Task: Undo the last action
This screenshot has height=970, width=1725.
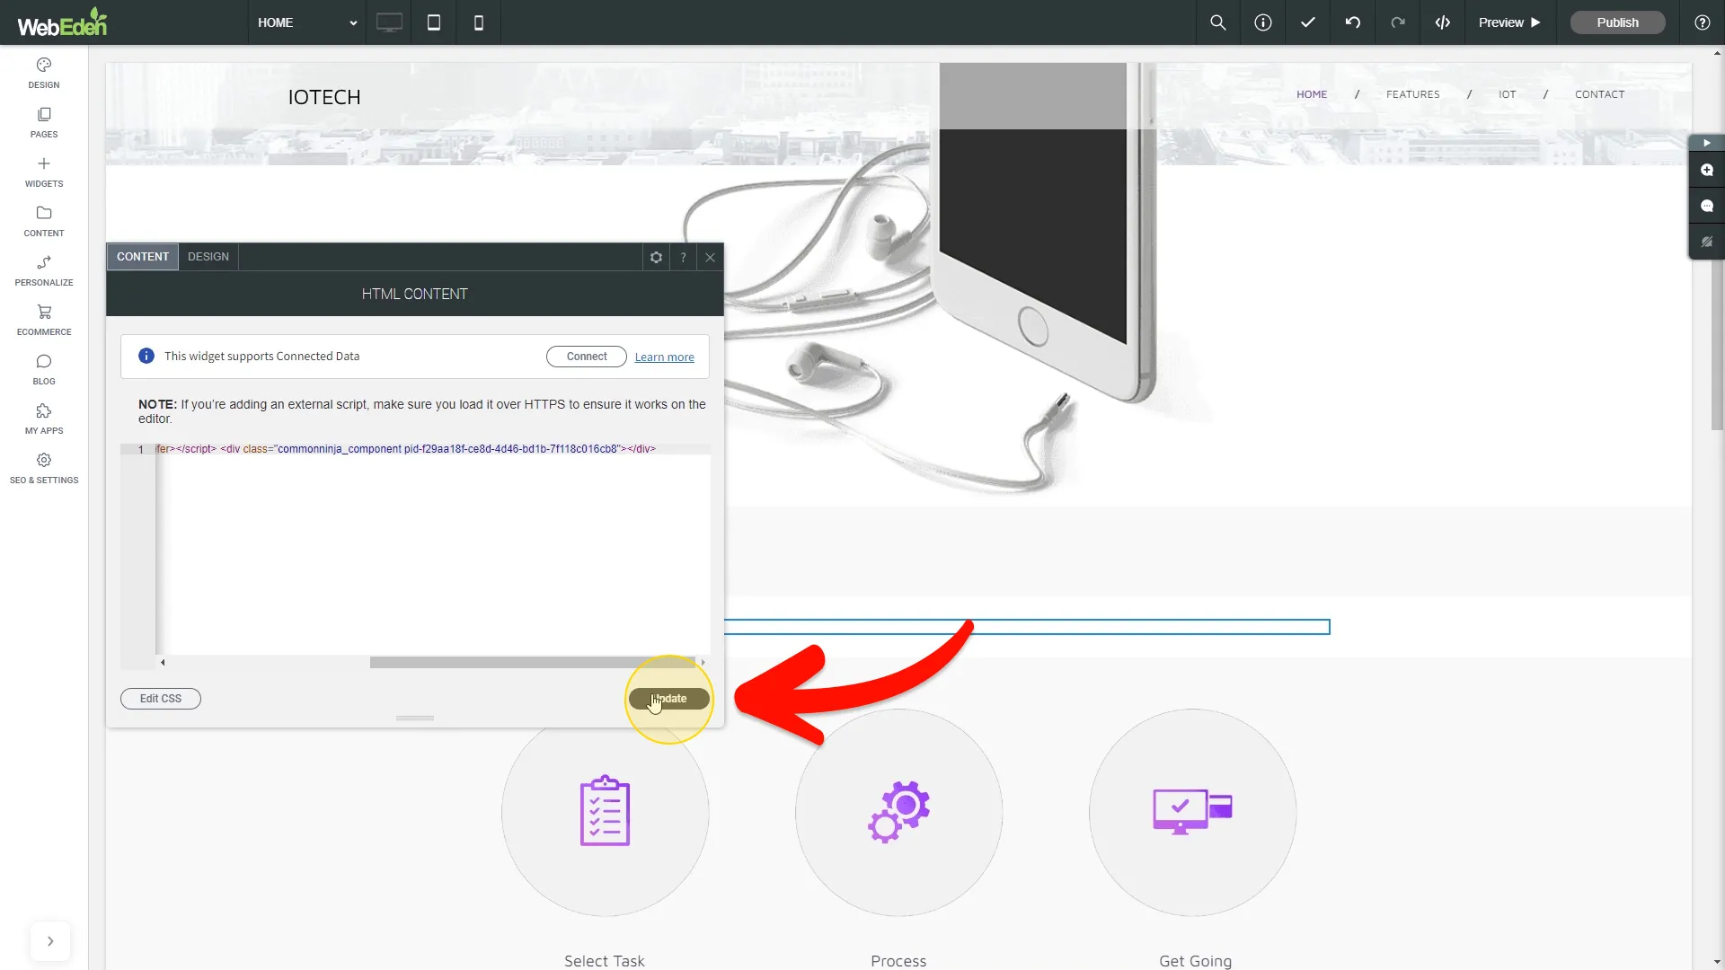Action: [1353, 22]
